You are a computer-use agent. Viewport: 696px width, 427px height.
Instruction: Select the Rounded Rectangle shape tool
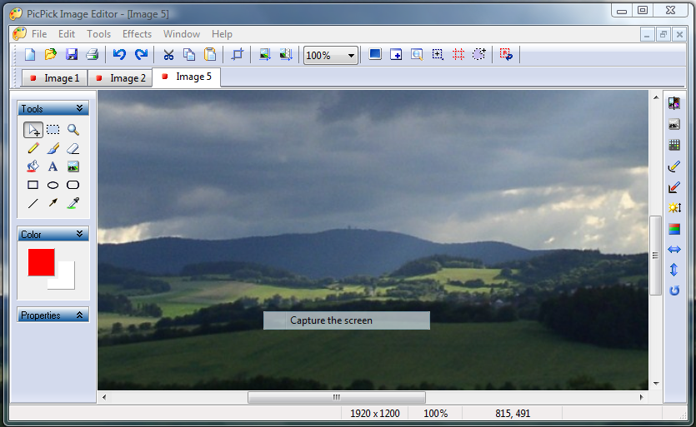73,185
